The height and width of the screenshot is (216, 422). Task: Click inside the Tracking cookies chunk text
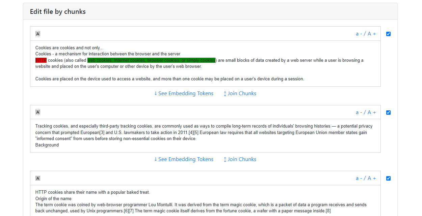[203, 132]
